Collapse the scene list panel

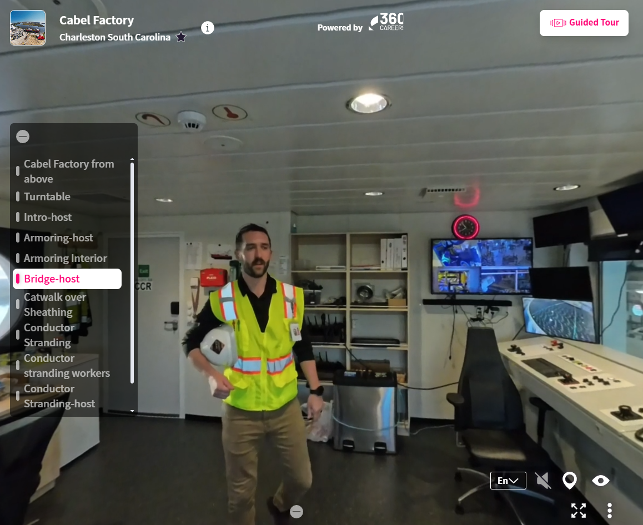23,137
